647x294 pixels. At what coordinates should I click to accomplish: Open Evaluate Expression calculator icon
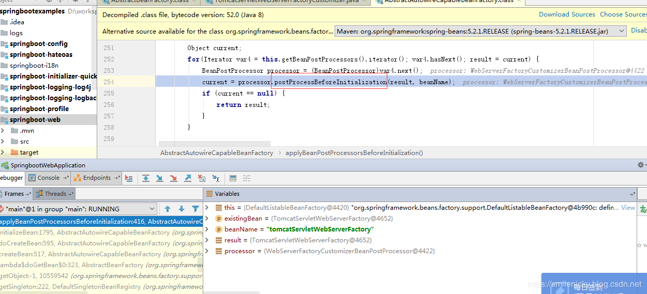[233, 178]
